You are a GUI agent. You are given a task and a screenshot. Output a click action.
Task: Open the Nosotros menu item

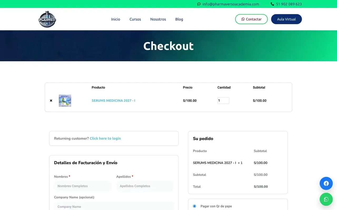pyautogui.click(x=158, y=19)
